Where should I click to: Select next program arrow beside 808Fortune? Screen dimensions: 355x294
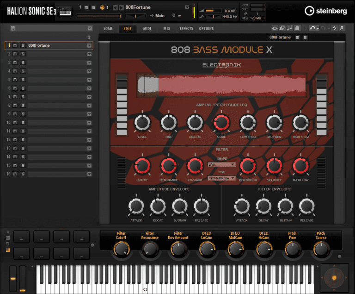point(122,7)
